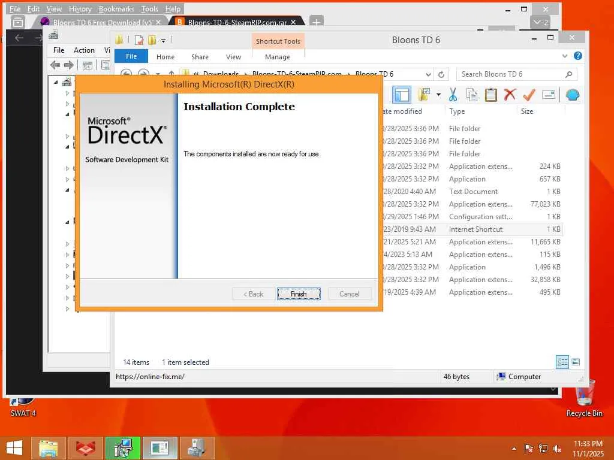Expand the ribbon with the chevron arrow
This screenshot has width=614, height=460.
565,56
